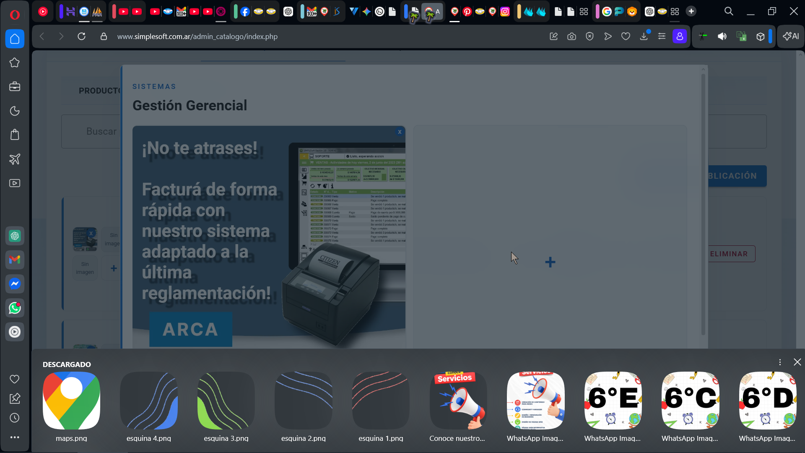Open Gmail in sidebar

click(x=15, y=260)
